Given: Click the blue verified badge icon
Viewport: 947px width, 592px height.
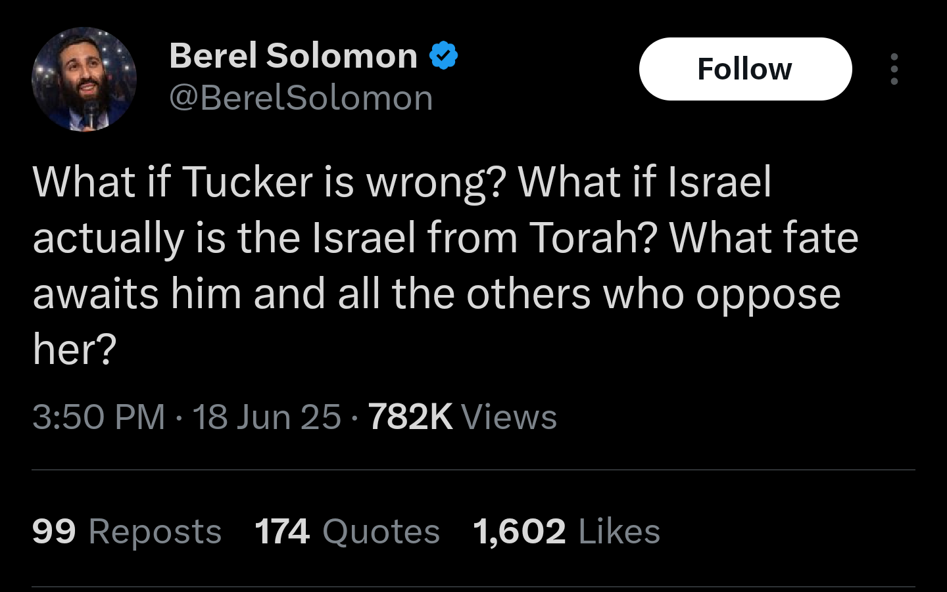Looking at the screenshot, I should point(444,55).
